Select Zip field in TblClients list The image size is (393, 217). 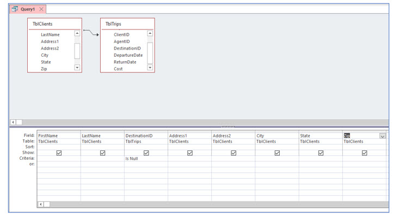click(44, 69)
